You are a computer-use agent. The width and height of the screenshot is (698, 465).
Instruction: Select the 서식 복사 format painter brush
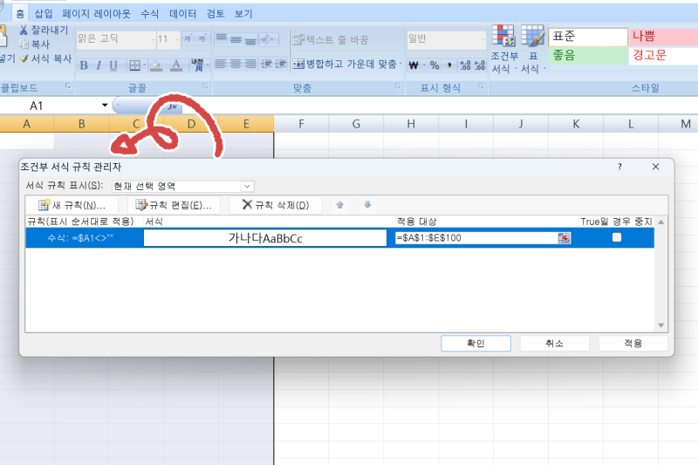pyautogui.click(x=24, y=58)
